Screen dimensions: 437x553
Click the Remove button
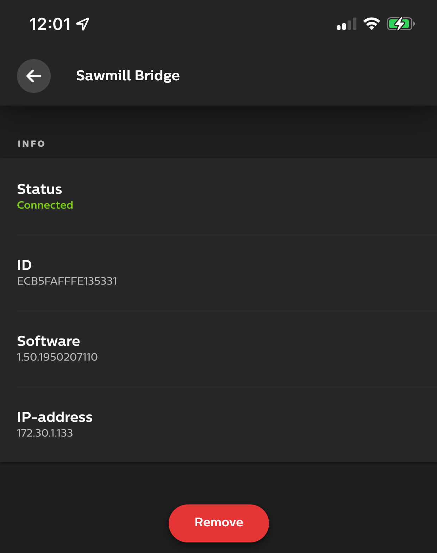[x=219, y=523]
